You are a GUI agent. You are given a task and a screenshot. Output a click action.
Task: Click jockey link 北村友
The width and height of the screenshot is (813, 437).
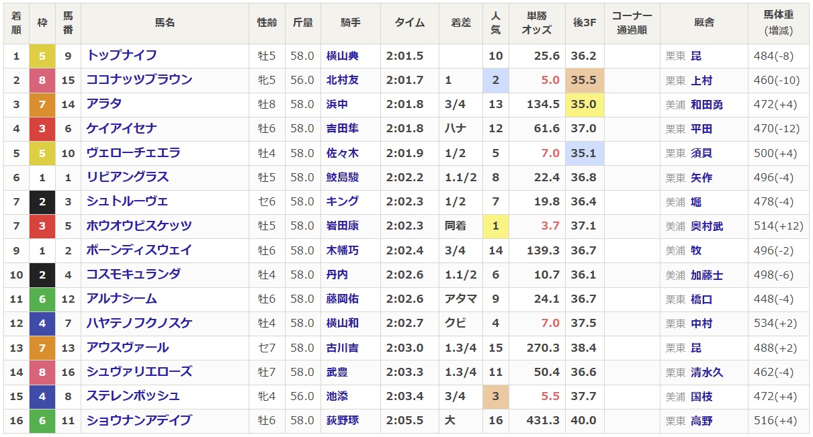coord(342,80)
